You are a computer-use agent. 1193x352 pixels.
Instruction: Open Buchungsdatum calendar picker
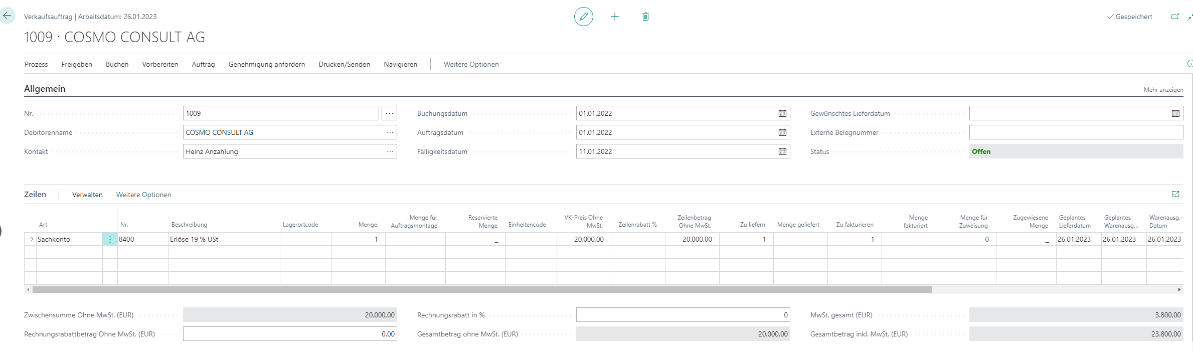click(782, 113)
